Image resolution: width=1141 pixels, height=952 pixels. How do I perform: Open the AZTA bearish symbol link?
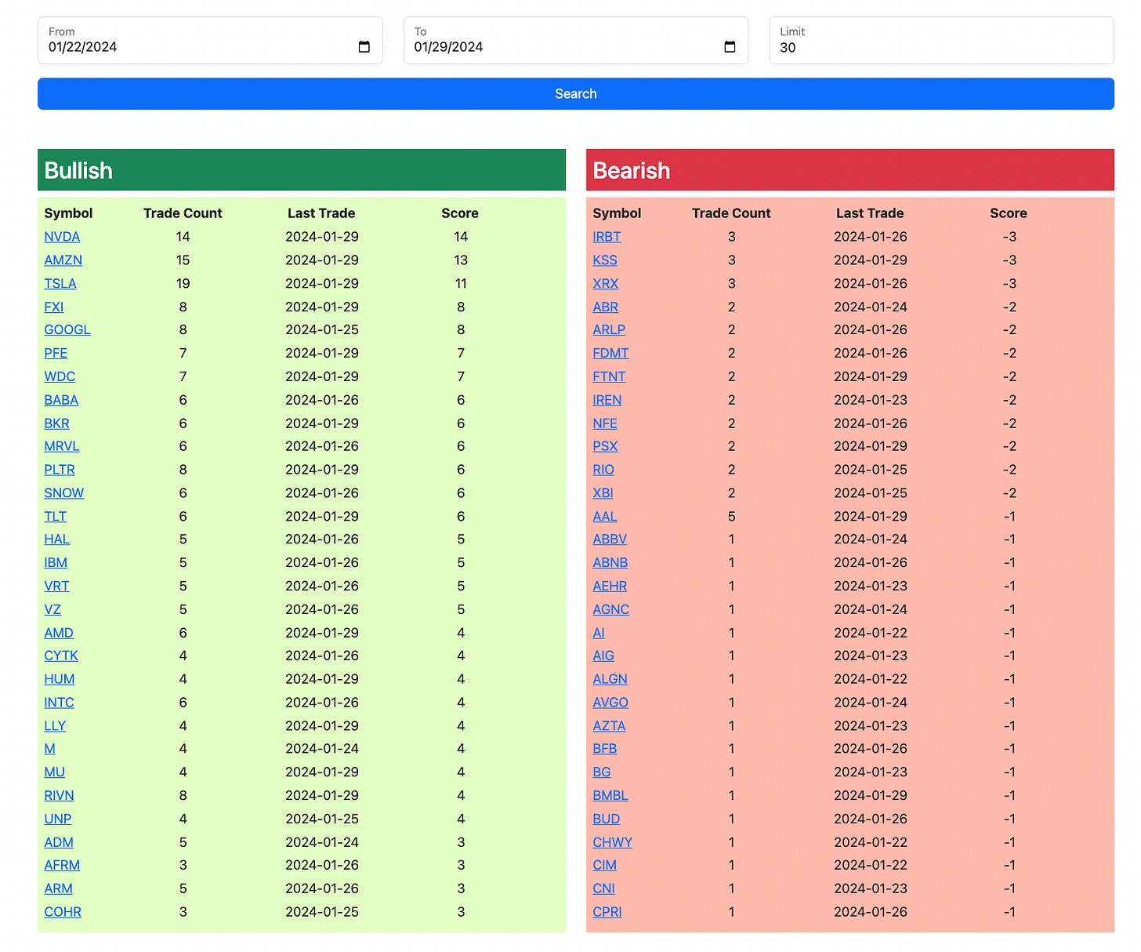pyautogui.click(x=609, y=726)
